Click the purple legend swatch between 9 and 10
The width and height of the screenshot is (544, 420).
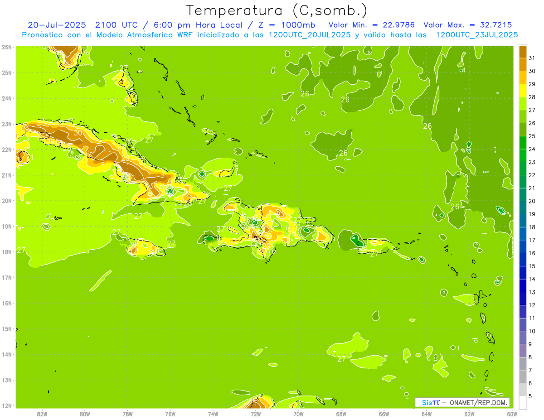523,337
